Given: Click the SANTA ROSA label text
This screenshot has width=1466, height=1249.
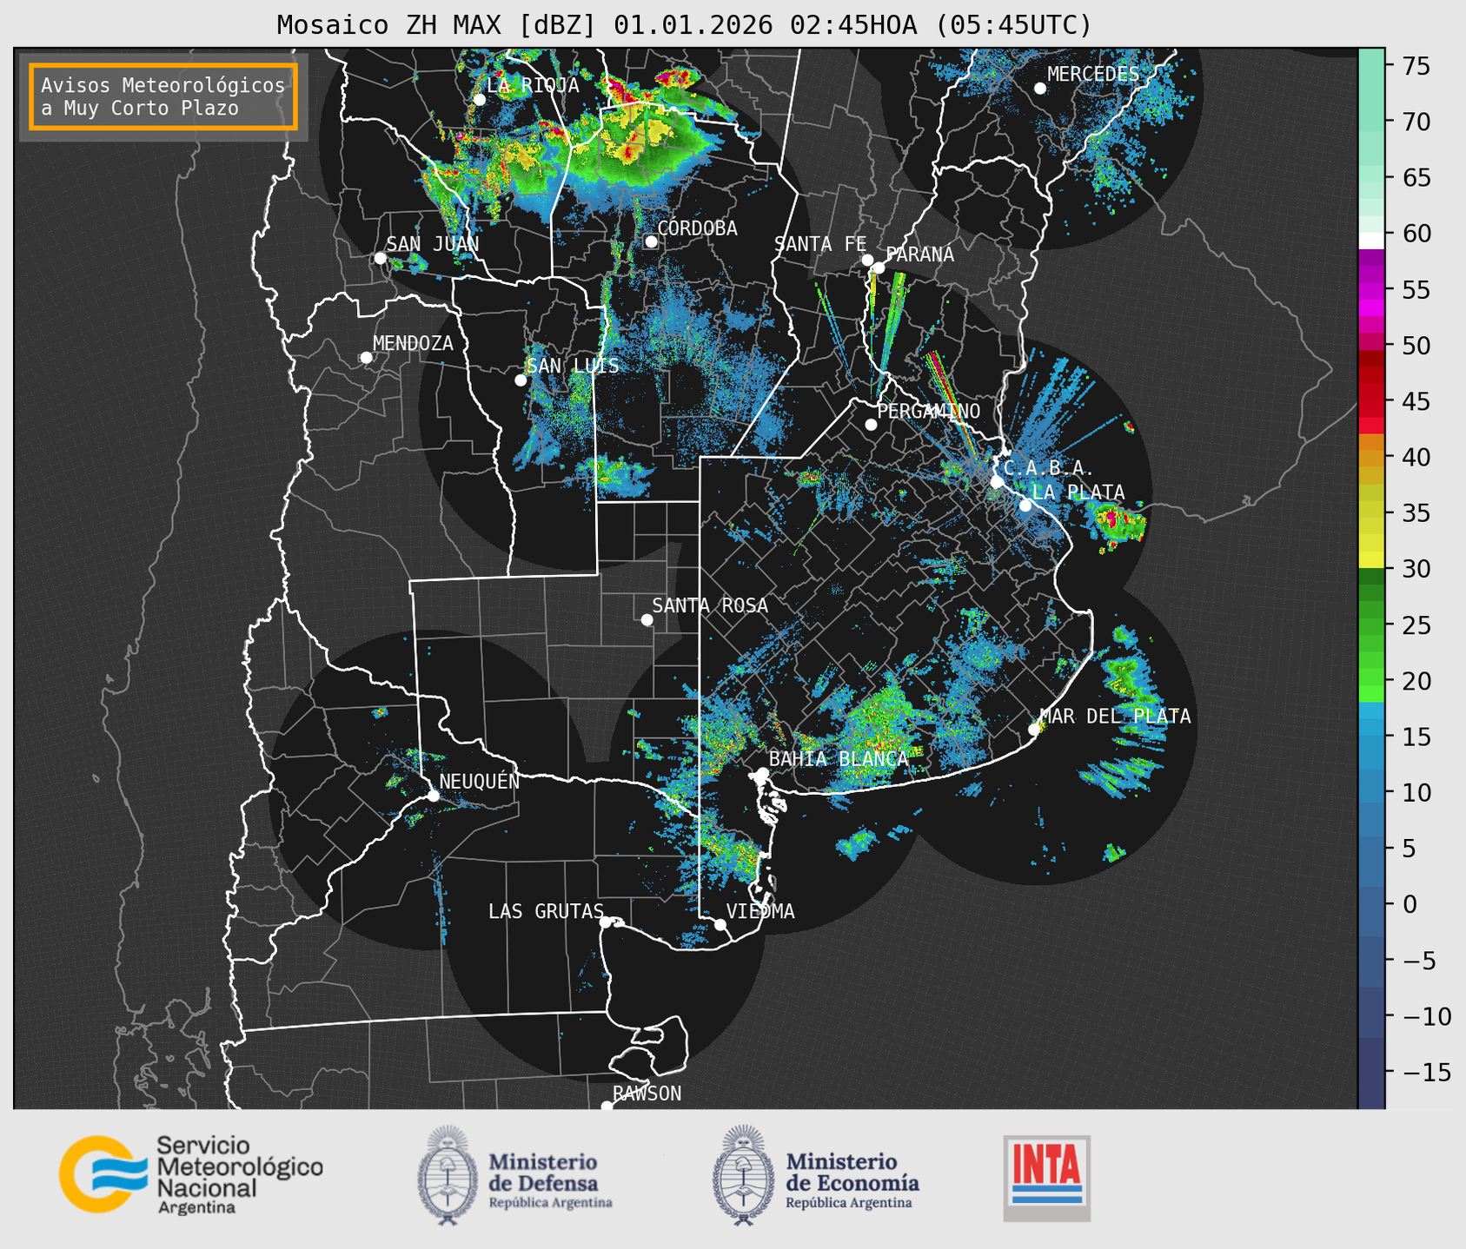Looking at the screenshot, I should (710, 605).
